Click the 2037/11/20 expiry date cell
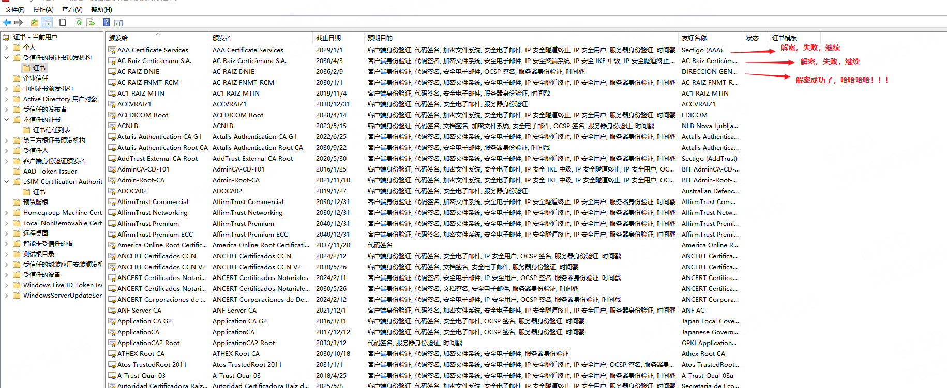This screenshot has height=388, width=947. [x=333, y=245]
